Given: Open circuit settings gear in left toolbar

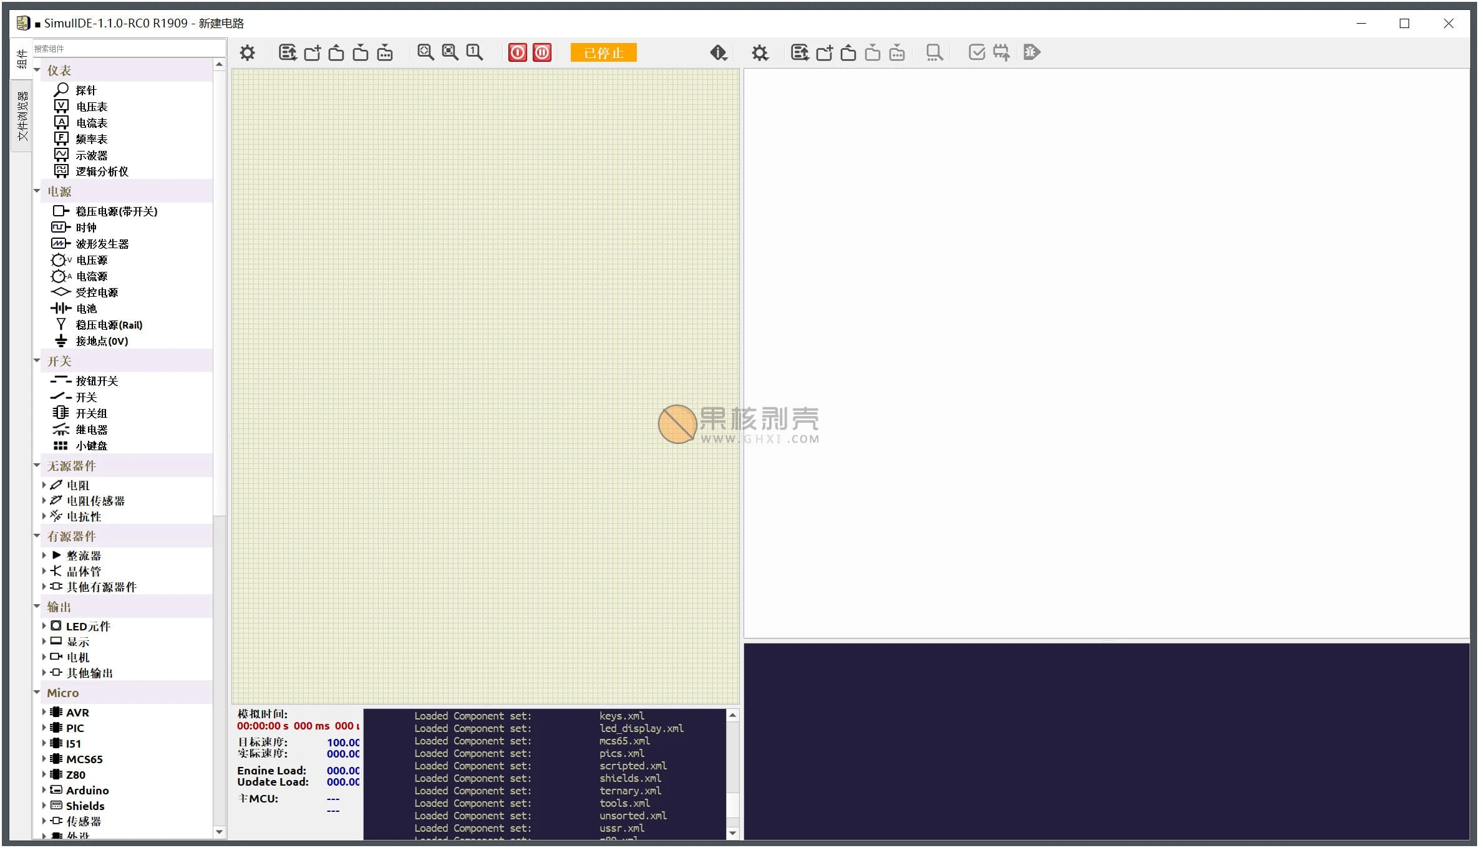Looking at the screenshot, I should (247, 53).
